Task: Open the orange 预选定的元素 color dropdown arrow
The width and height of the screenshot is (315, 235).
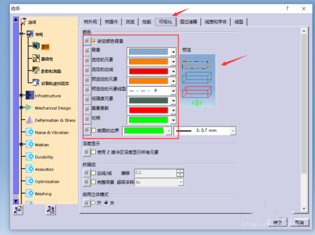Action: click(173, 81)
